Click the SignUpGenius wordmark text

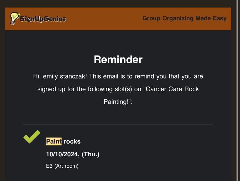pyautogui.click(x=43, y=19)
